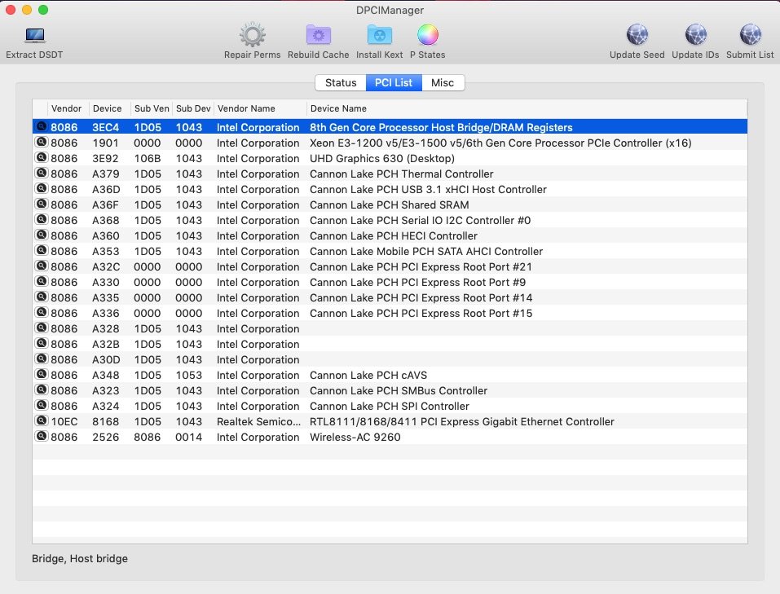Select 'Cannon Lake PCH HECI Controller' text
The width and height of the screenshot is (780, 594).
pyautogui.click(x=394, y=235)
